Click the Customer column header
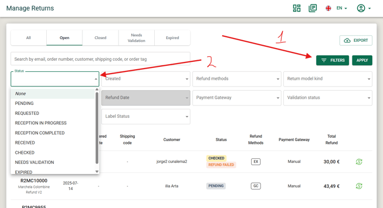The width and height of the screenshot is (383, 208). [x=171, y=139]
